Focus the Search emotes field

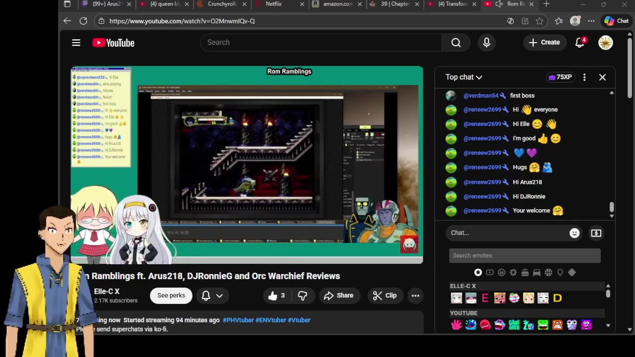click(x=525, y=255)
